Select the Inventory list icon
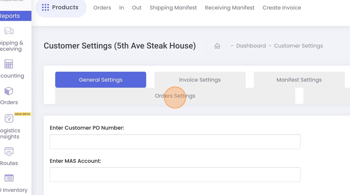Viewport: 350px width, 195px height. 9,178
